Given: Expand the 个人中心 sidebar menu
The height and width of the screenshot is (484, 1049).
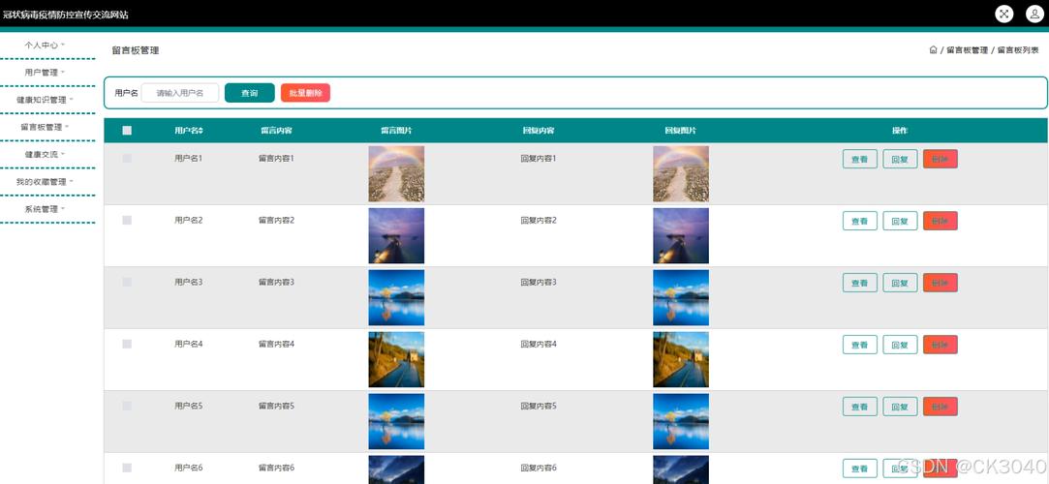Looking at the screenshot, I should point(45,45).
